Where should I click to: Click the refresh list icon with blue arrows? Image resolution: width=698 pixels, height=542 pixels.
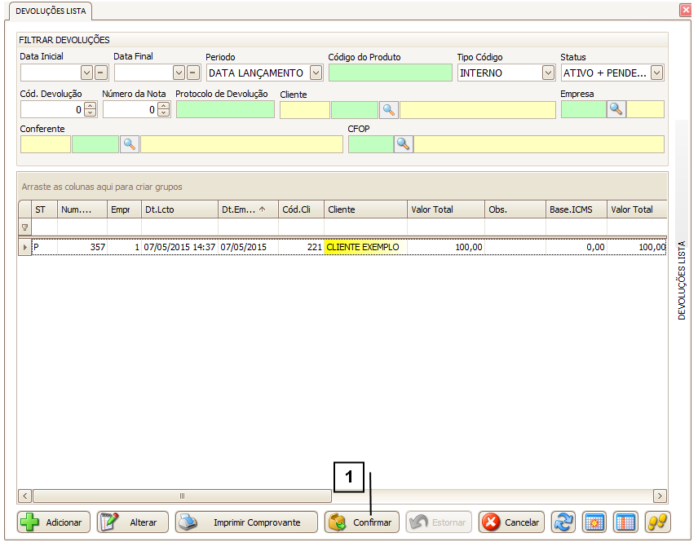(x=563, y=522)
